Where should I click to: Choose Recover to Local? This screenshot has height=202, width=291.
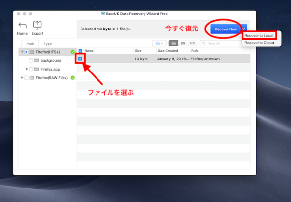click(x=259, y=35)
